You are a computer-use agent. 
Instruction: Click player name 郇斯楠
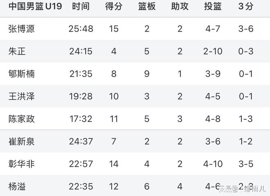(x=22, y=74)
